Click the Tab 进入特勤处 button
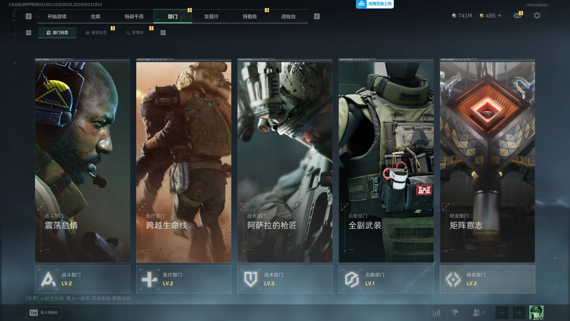This screenshot has height=321, width=570. (44, 312)
